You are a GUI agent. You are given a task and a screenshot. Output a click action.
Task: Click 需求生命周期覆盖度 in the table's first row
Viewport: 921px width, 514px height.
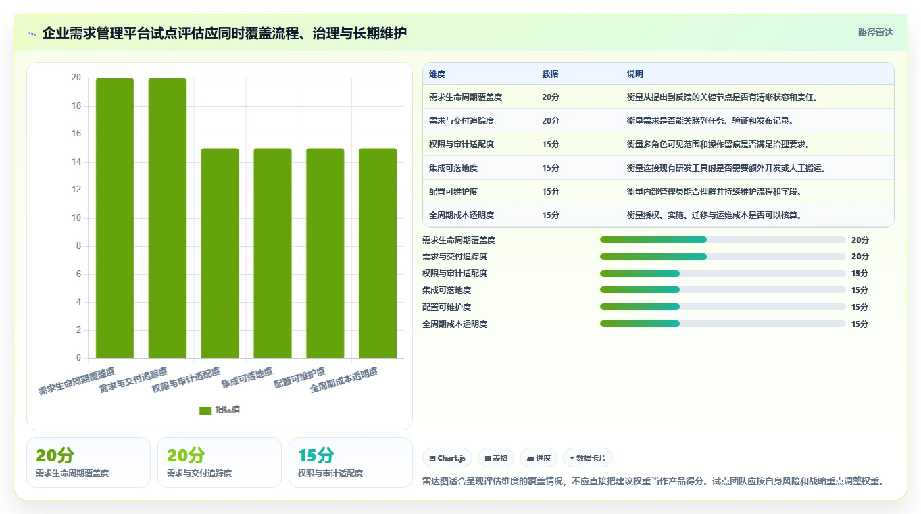[x=466, y=97]
